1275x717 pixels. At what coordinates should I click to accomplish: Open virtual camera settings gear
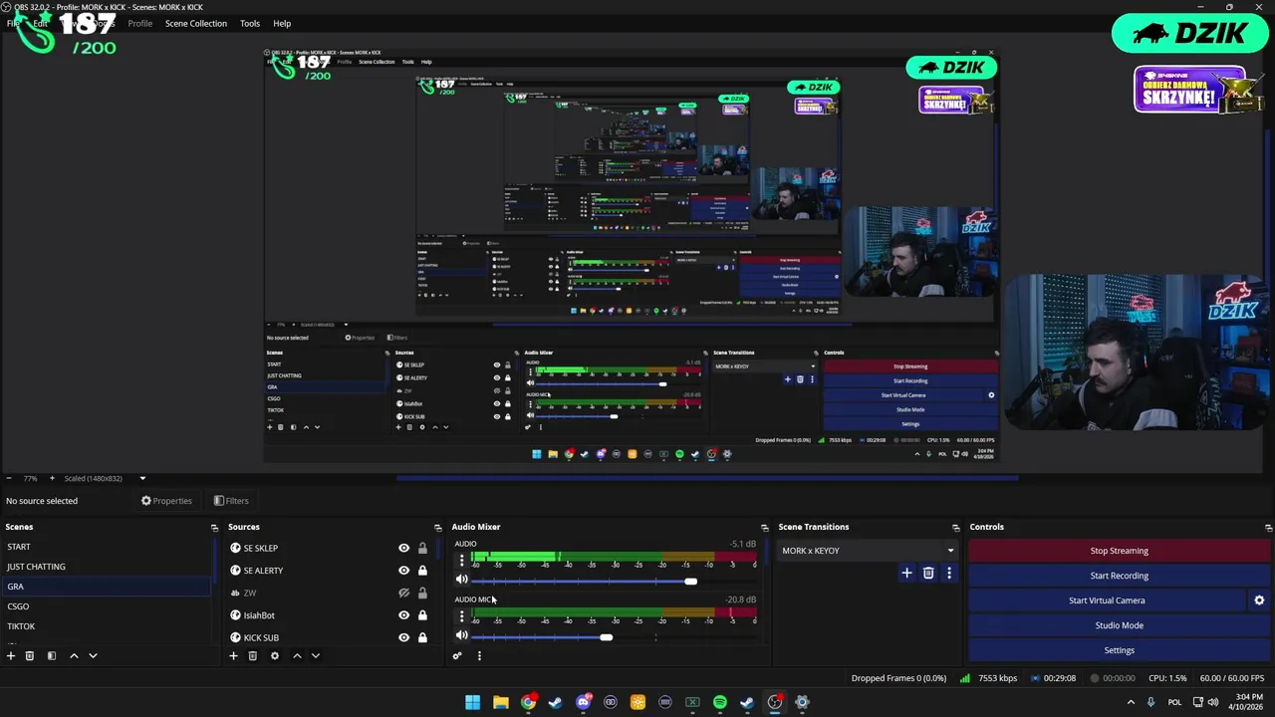tap(1259, 600)
